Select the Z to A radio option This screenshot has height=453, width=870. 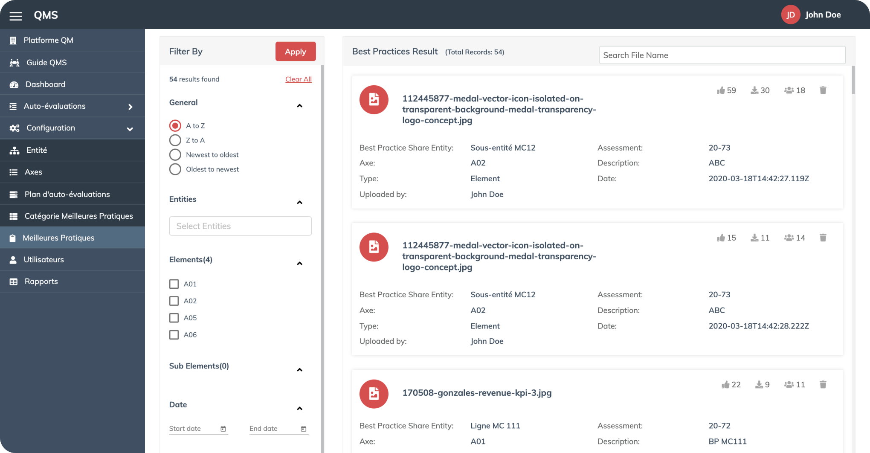coord(175,140)
